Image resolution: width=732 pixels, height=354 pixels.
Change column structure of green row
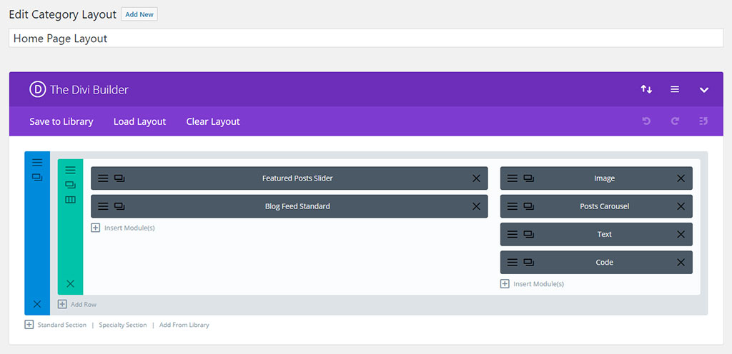70,200
